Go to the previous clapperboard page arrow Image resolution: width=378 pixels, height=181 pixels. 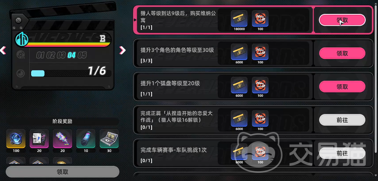point(2,50)
